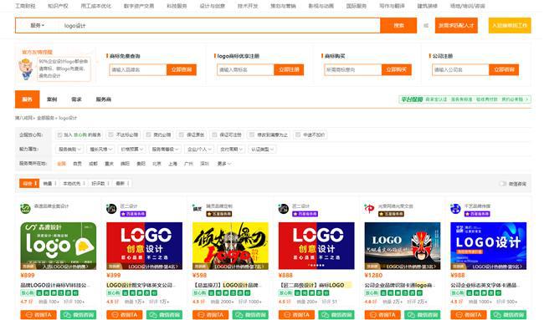This screenshot has width=544, height=320.
Task: Click the purple star badge on the ¥399 card
Action: tap(133, 214)
